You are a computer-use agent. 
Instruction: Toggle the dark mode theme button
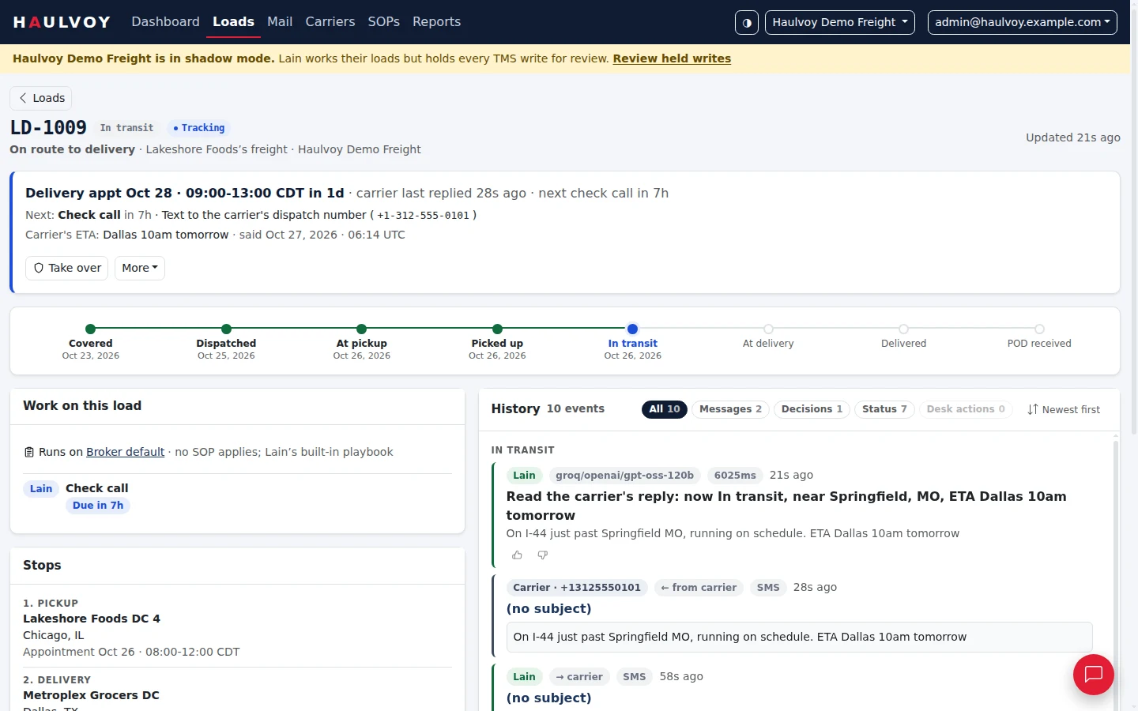[747, 22]
